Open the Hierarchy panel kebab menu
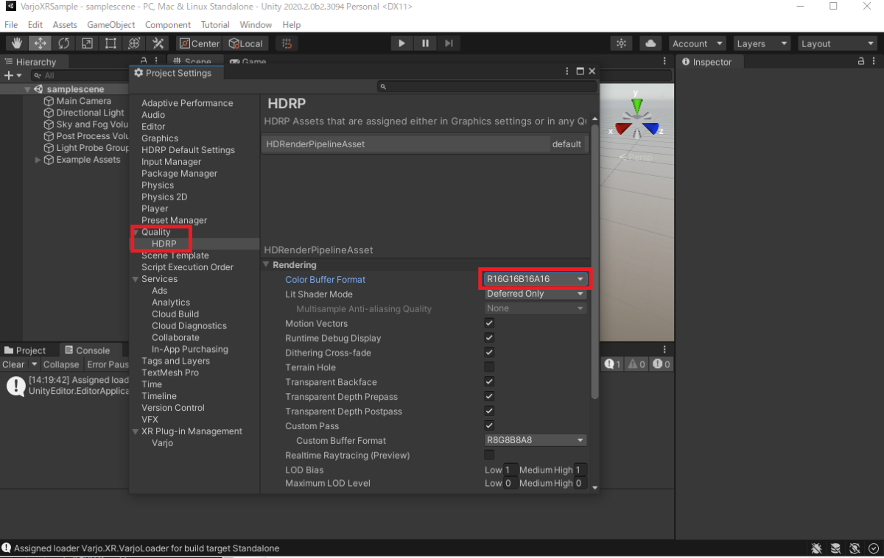 155,62
